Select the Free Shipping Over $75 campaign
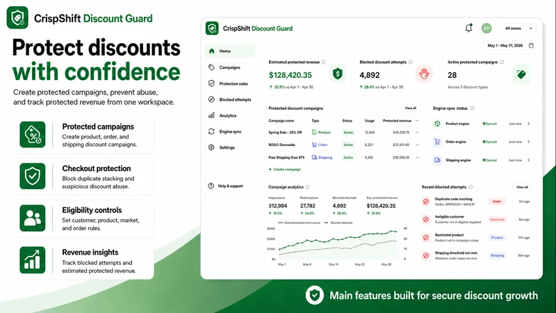The height and width of the screenshot is (313, 556). click(286, 158)
